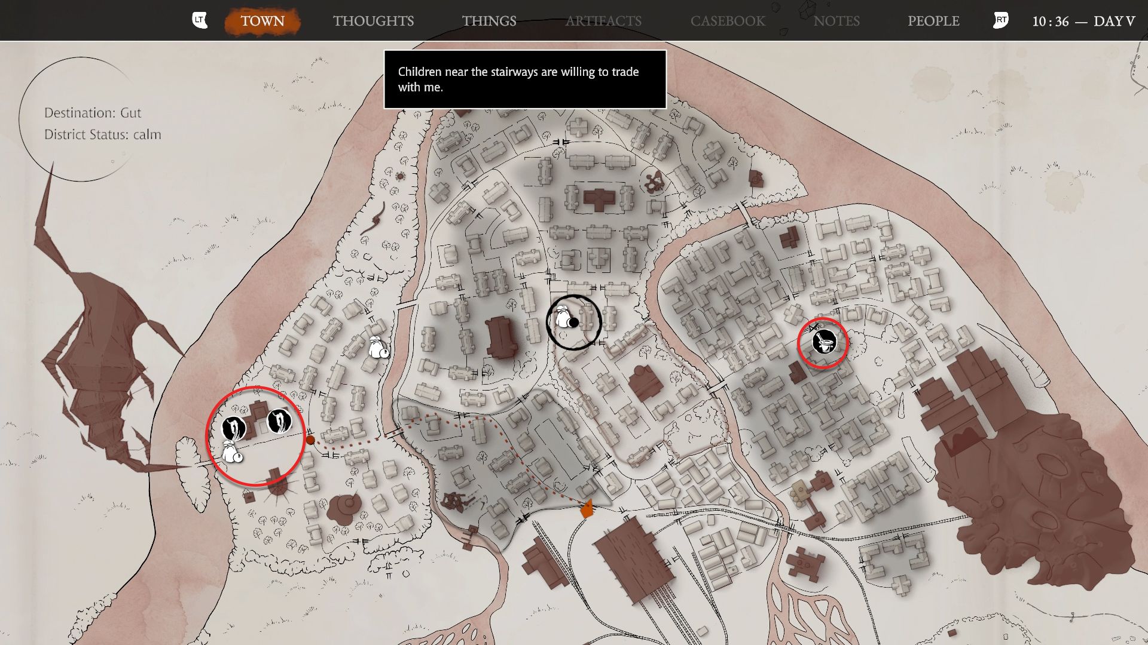Click the District Status: calm text
This screenshot has width=1148, height=645.
[102, 134]
